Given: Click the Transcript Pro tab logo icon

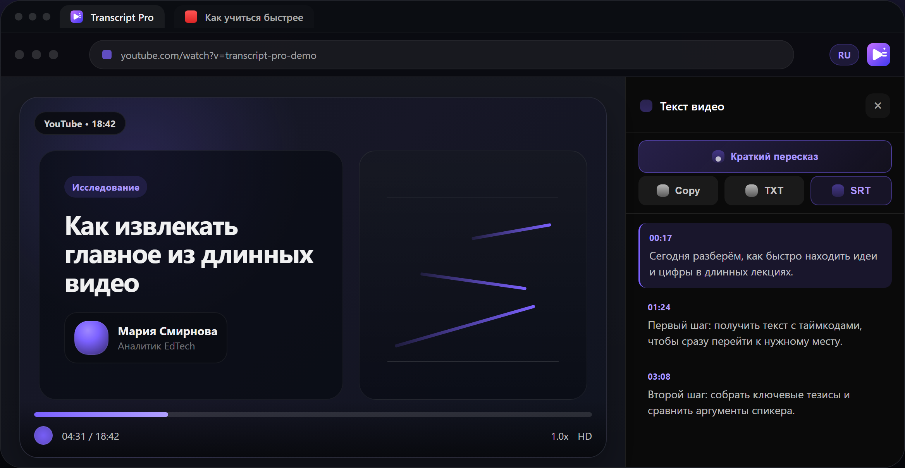Looking at the screenshot, I should point(76,17).
